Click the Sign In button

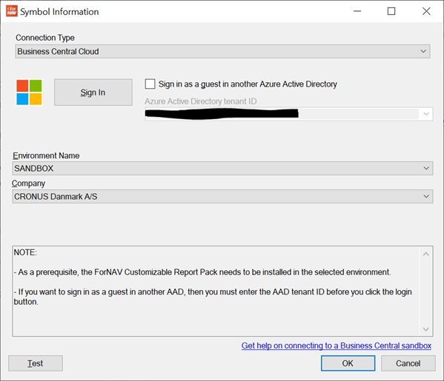point(93,92)
